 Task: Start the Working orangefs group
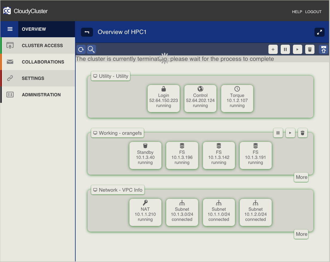coord(290,133)
